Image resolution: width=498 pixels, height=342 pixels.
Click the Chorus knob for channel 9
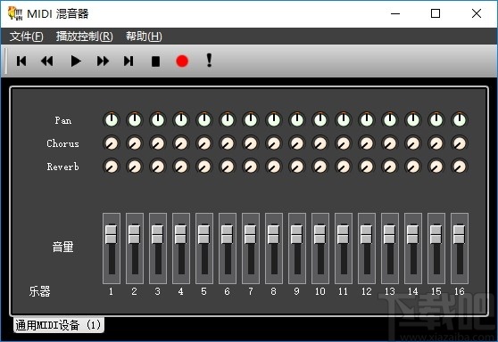[297, 143]
